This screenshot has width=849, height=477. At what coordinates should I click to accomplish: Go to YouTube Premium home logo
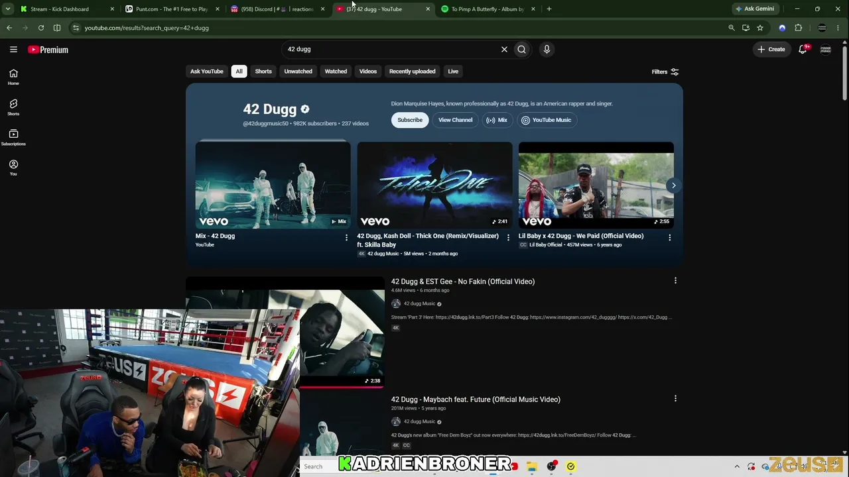pyautogui.click(x=48, y=50)
